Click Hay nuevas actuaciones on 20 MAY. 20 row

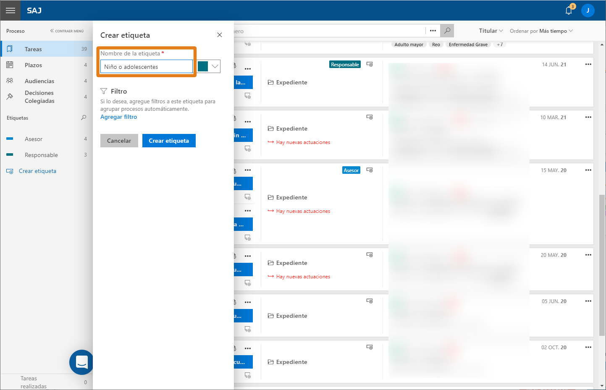299,277
